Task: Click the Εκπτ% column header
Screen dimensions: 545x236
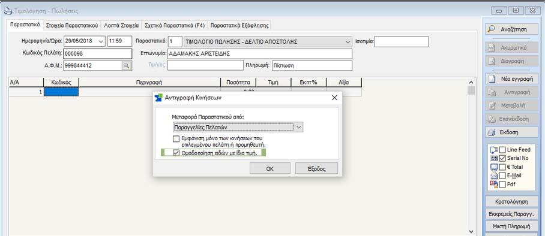Action: click(309, 83)
